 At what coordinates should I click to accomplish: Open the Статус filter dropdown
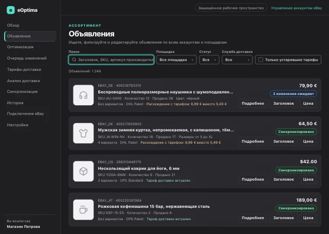[x=209, y=60]
